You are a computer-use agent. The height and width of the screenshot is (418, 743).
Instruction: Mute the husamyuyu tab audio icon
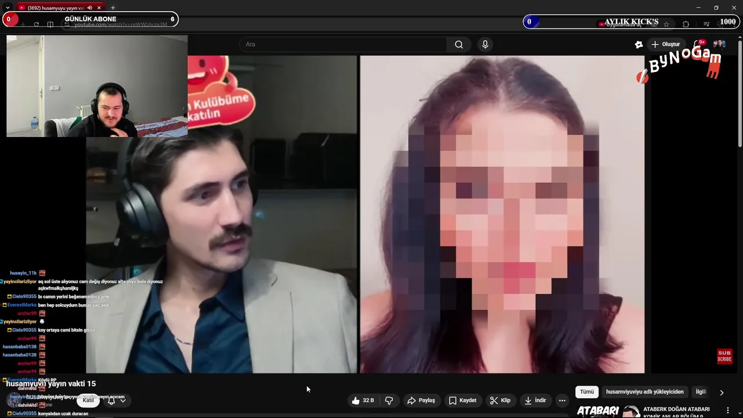tap(89, 8)
